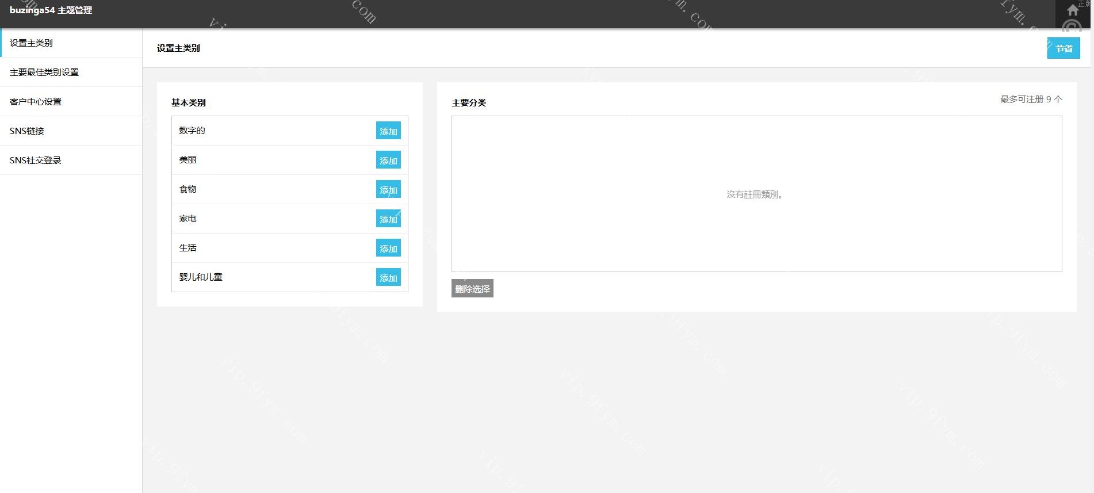
Task: Open SNS社交登录 sidebar item
Action: [x=36, y=160]
